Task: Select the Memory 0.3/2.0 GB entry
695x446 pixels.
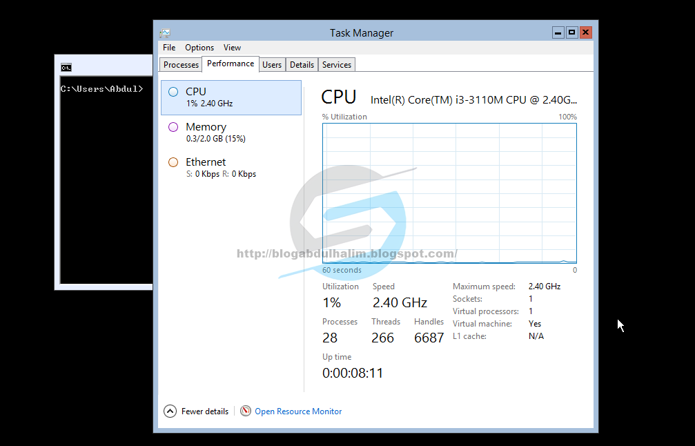Action: pyautogui.click(x=231, y=133)
